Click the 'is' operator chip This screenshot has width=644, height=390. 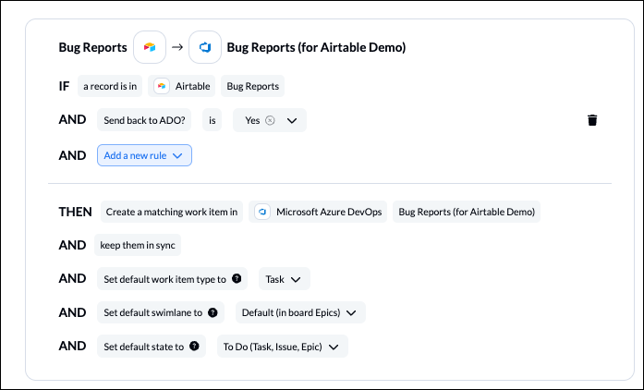(213, 120)
